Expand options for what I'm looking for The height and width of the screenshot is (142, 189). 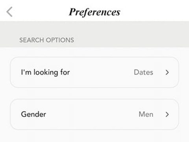(167, 72)
